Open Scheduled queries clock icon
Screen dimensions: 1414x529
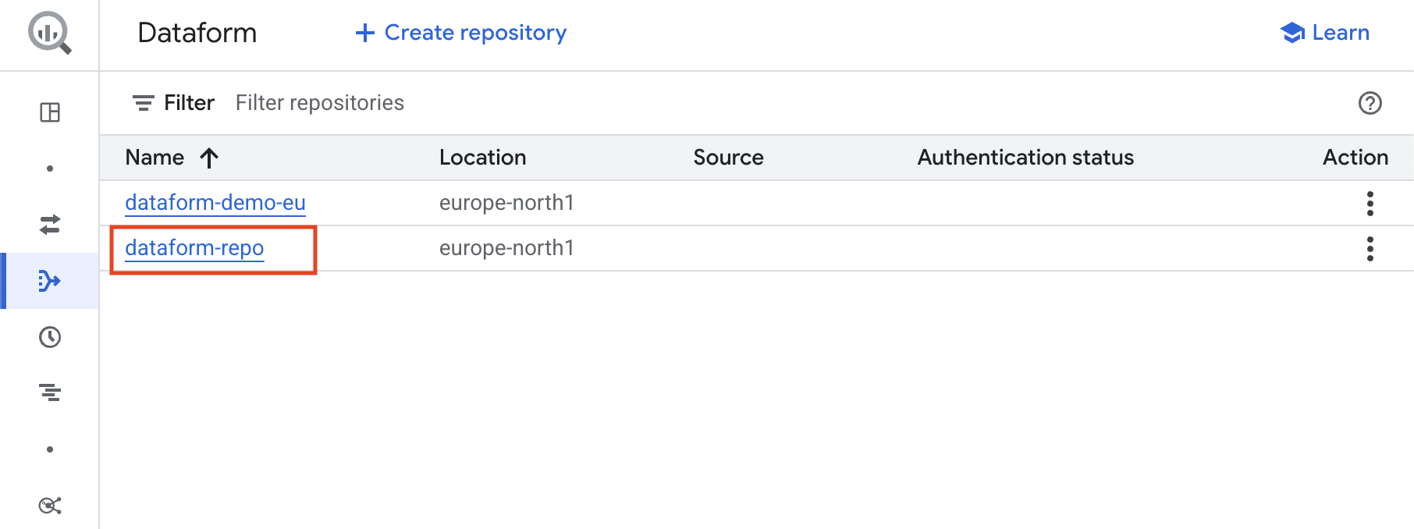pos(50,337)
